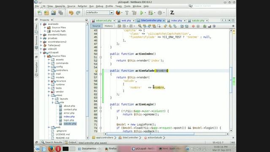Open the Output window button
The width and height of the screenshot is (270, 152).
pyautogui.click(x=70, y=142)
